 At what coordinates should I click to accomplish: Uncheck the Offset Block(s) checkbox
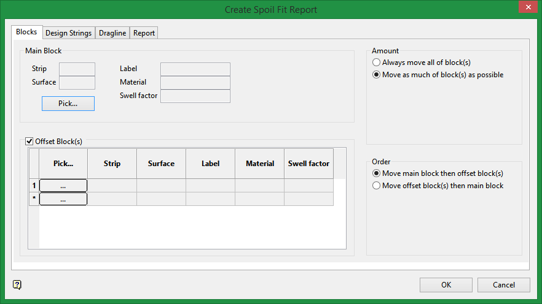coord(29,142)
